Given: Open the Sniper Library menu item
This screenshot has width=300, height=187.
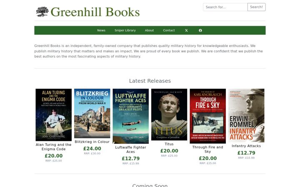Looking at the screenshot, I should (125, 30).
